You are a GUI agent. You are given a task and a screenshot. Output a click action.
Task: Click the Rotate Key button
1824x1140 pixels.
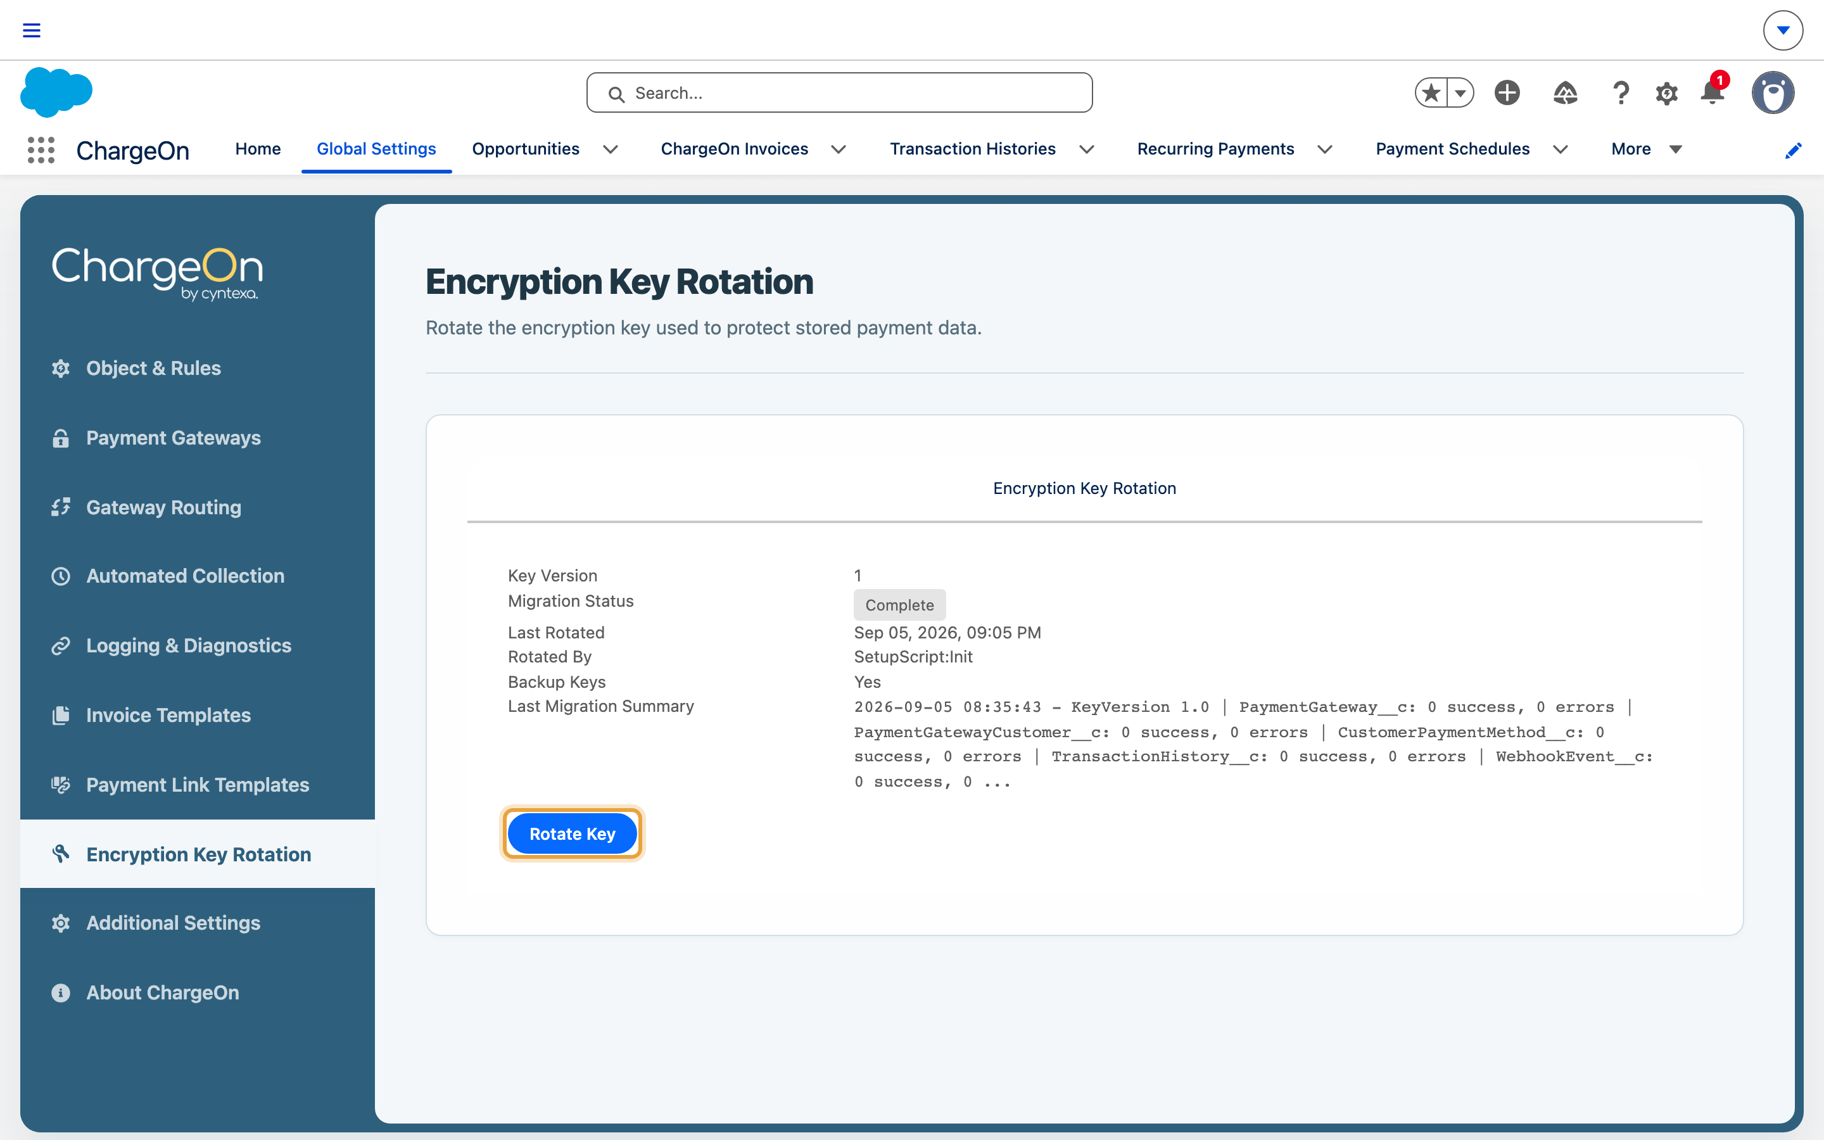pos(572,834)
